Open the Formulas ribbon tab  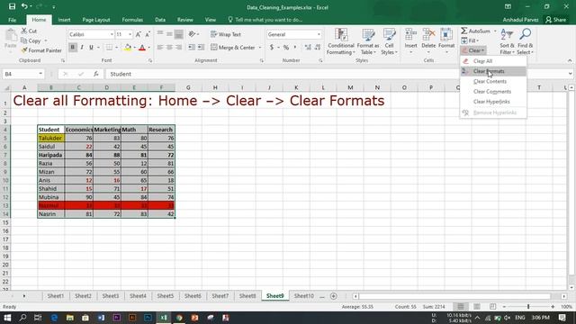click(132, 20)
